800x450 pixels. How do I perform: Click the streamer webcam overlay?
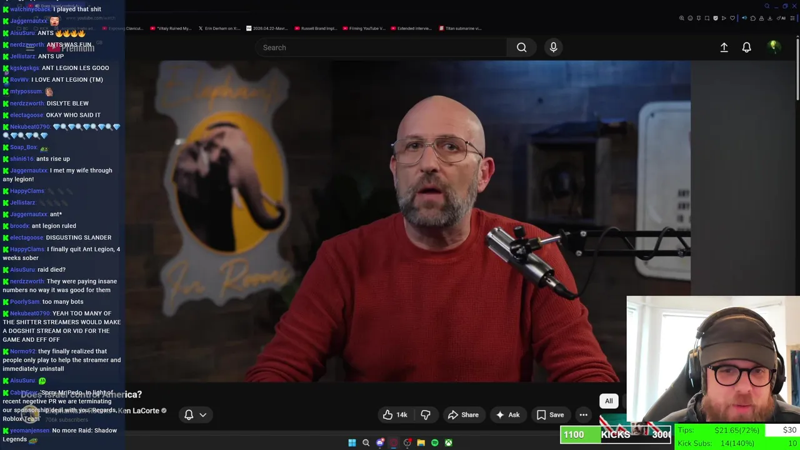(x=713, y=359)
